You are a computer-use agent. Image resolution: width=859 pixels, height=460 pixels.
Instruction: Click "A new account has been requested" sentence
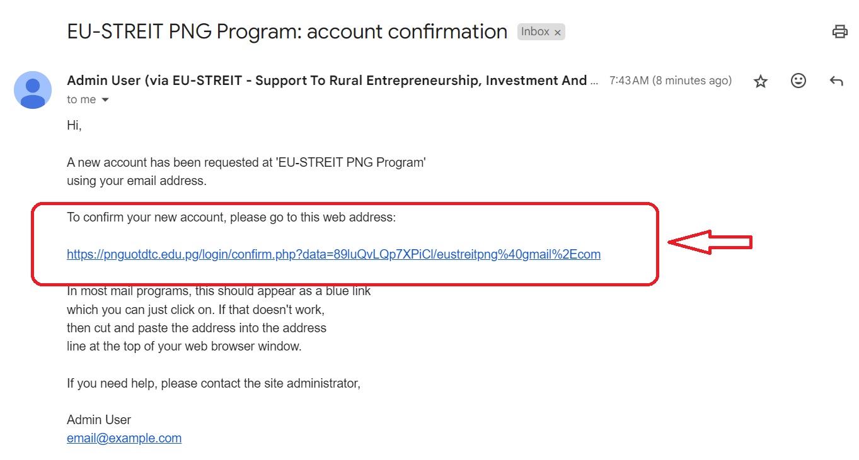pos(246,162)
